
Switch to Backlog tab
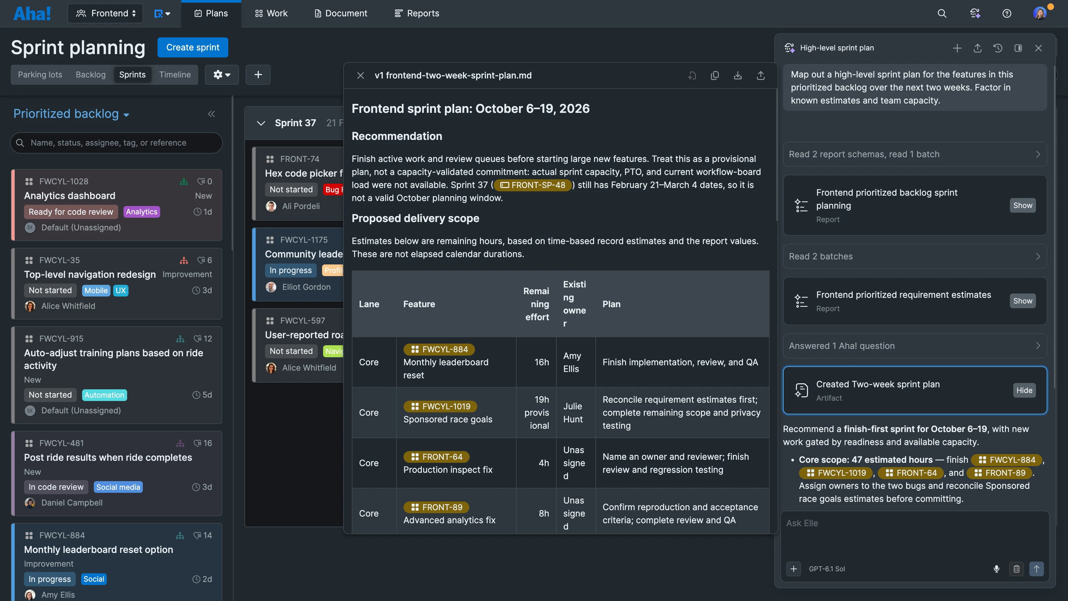[x=91, y=75]
